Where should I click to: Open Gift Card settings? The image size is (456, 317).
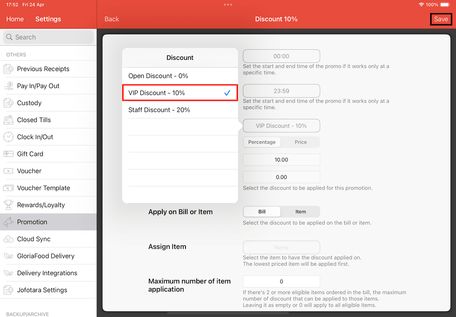point(48,154)
